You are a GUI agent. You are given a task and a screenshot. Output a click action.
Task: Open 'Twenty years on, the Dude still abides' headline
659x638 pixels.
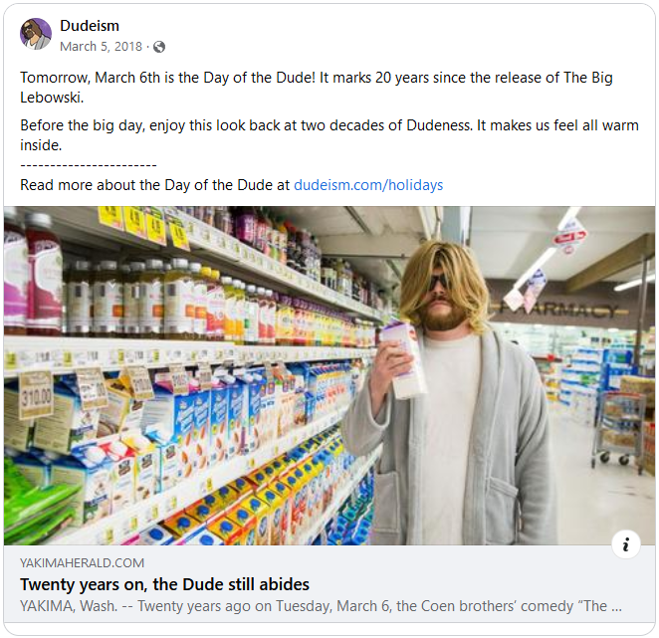[x=164, y=584]
